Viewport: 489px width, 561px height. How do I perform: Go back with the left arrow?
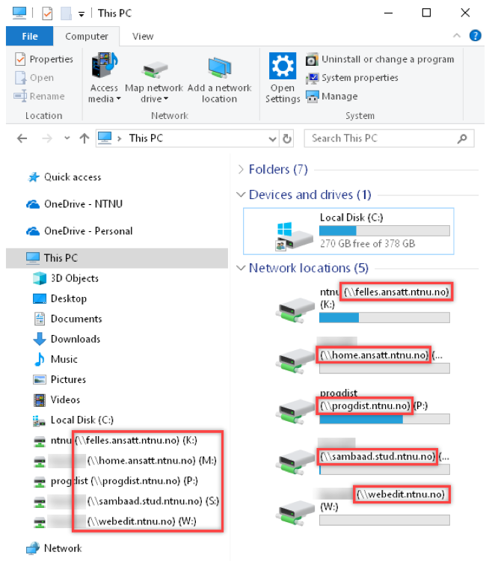tap(22, 138)
